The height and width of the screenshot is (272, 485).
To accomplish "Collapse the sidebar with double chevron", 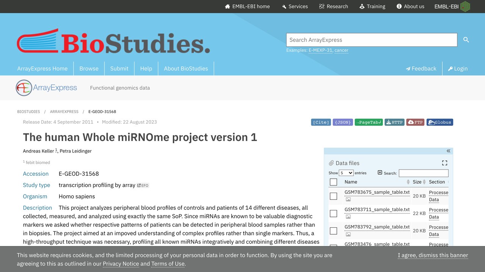I will click(448, 151).
